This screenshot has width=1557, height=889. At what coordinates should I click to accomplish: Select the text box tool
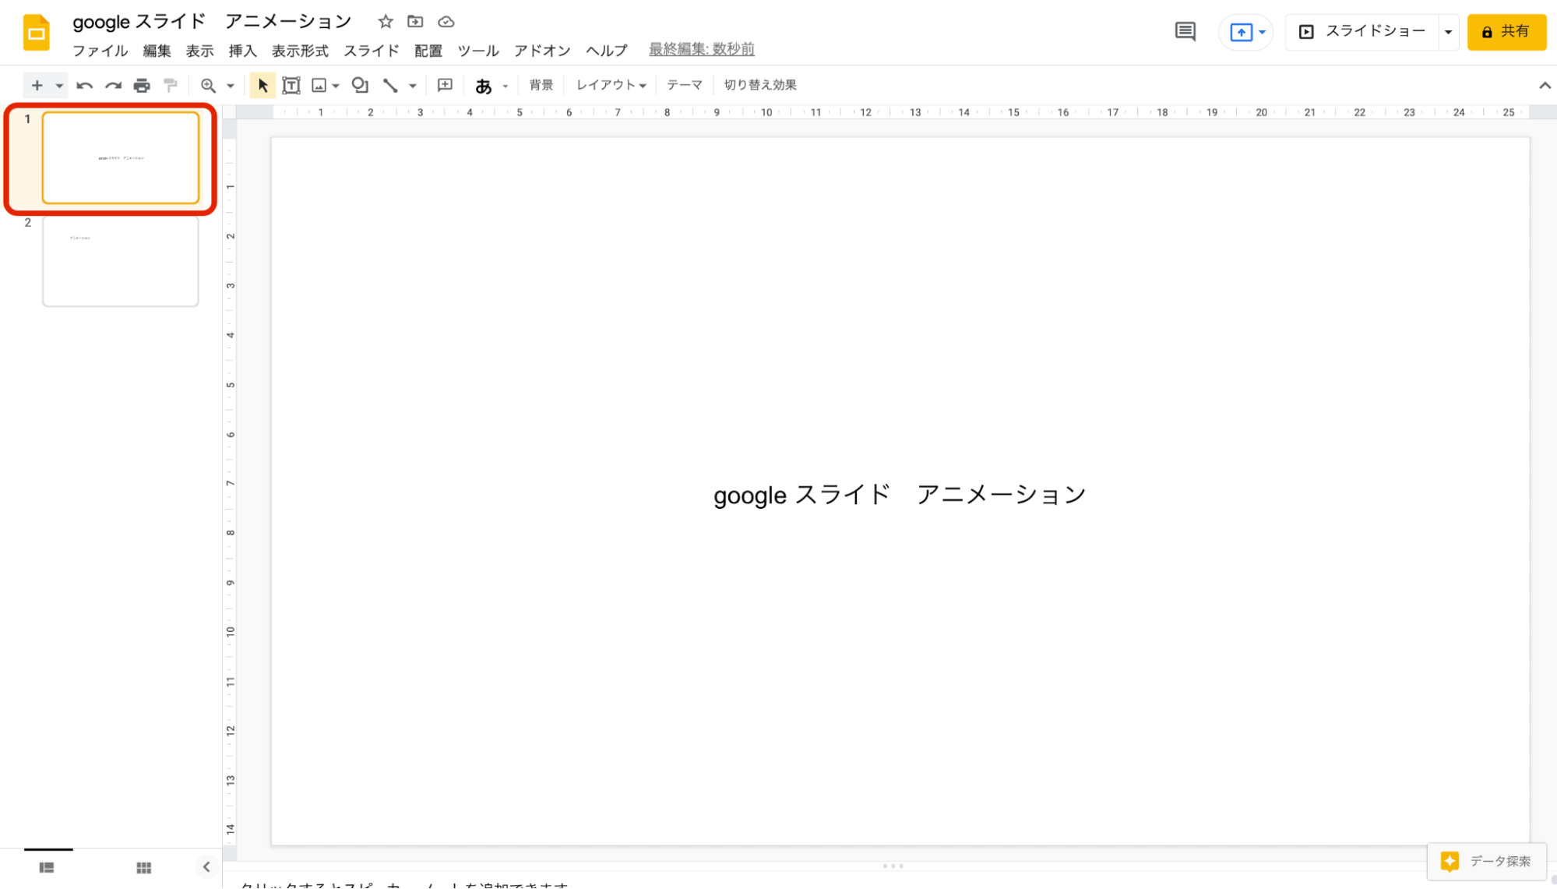[291, 86]
